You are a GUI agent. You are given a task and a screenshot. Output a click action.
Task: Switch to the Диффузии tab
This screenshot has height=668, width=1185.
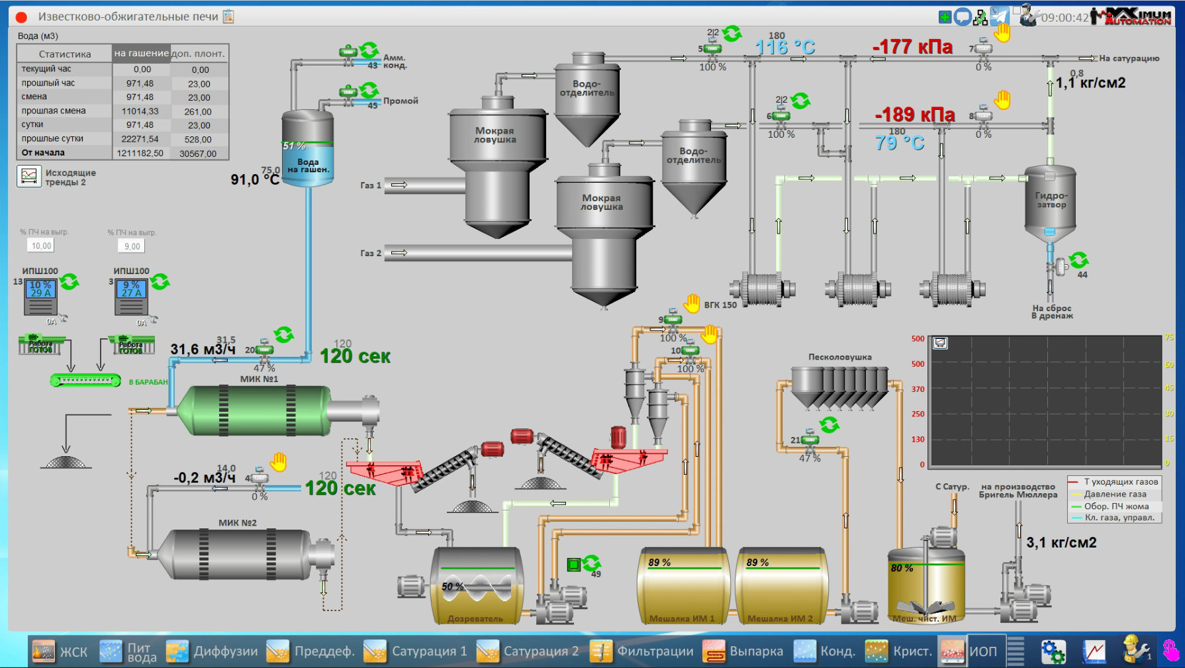pyautogui.click(x=212, y=651)
